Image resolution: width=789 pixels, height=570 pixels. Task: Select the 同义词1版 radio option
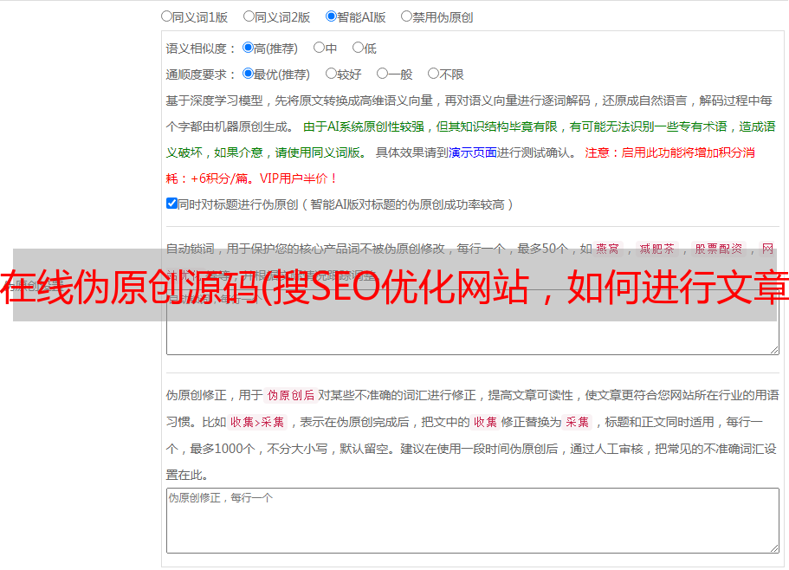[x=166, y=16]
